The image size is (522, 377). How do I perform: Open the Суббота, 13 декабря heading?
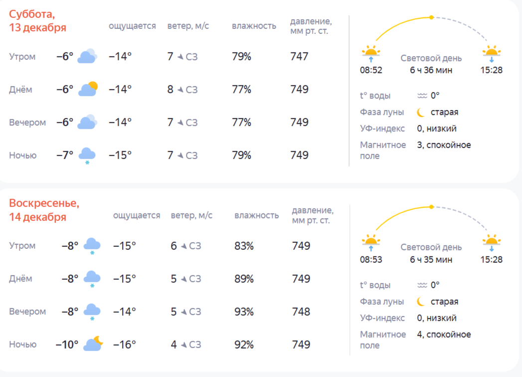pyautogui.click(x=37, y=21)
